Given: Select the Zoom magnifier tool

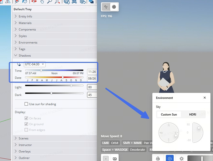Looking at the screenshot, I should click(49, 2).
